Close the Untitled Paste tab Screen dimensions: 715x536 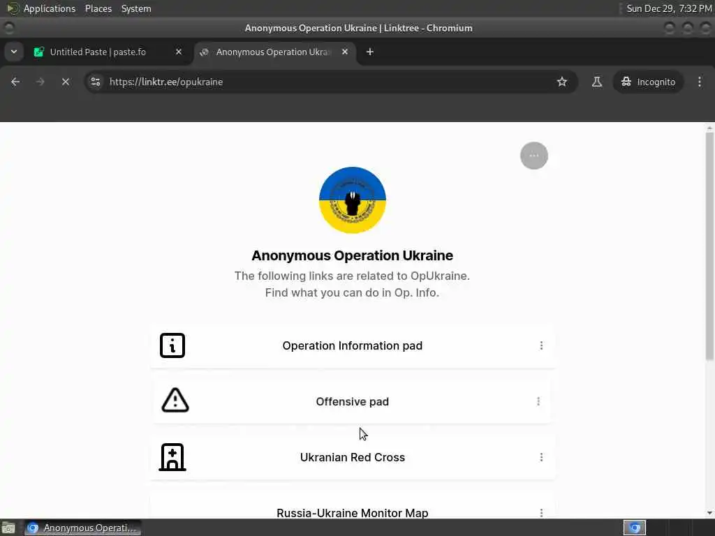point(179,52)
